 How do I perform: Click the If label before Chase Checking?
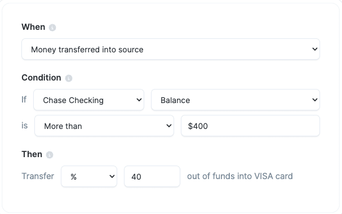click(x=24, y=100)
